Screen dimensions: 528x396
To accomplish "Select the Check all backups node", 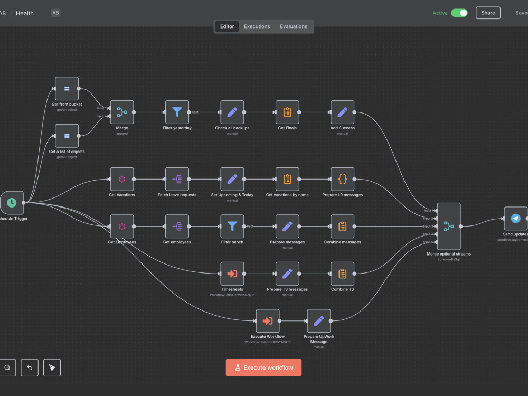I will [x=232, y=112].
